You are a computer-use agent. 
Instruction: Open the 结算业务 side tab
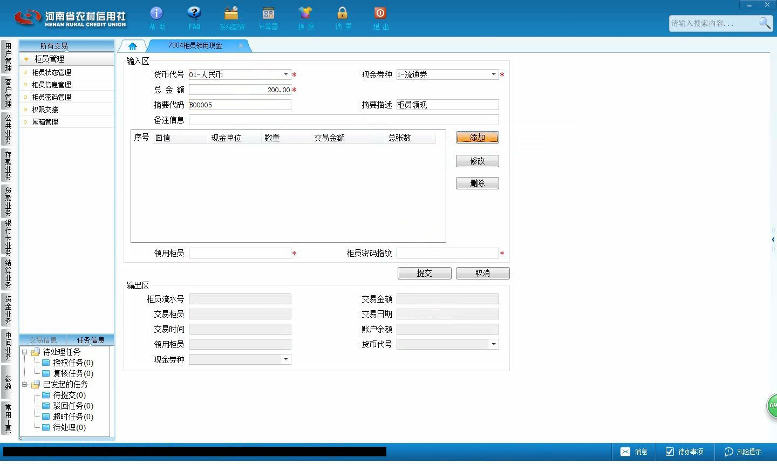coord(8,274)
